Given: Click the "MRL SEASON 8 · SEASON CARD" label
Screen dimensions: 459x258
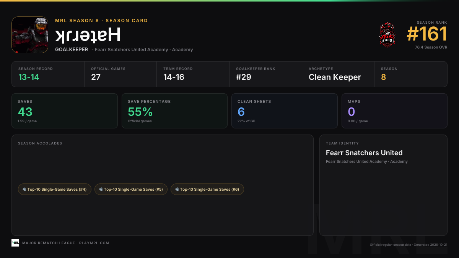Looking at the screenshot, I should pos(101,21).
